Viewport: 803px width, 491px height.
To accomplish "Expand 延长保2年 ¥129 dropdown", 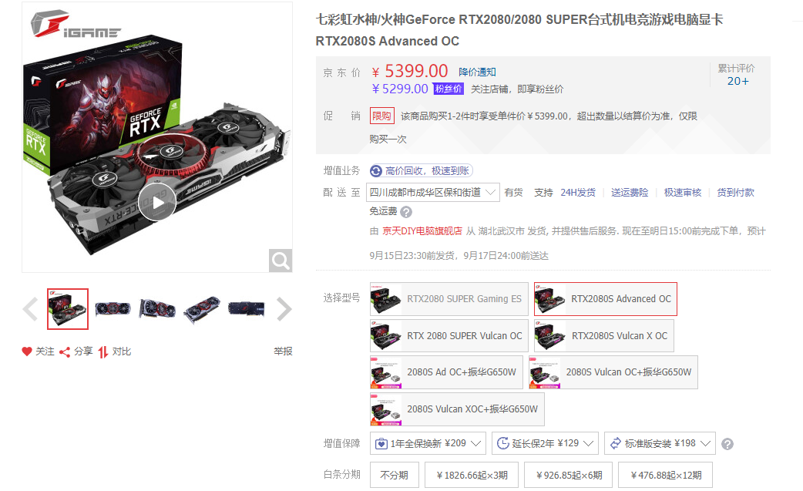I will tap(546, 443).
